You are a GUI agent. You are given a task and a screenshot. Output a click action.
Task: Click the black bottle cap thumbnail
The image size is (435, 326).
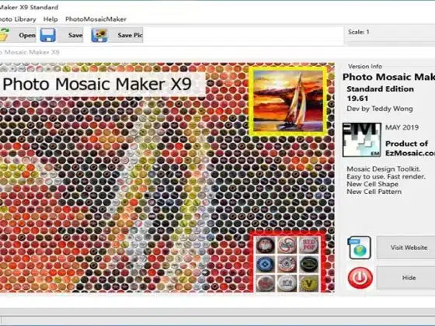tap(309, 264)
